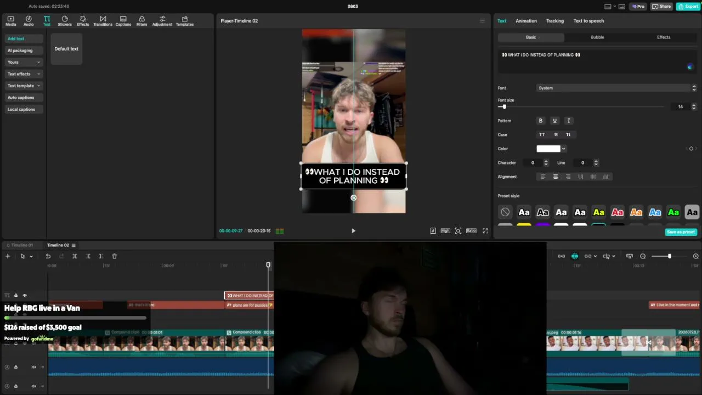Align text center
This screenshot has height=395, width=702.
[x=556, y=177]
